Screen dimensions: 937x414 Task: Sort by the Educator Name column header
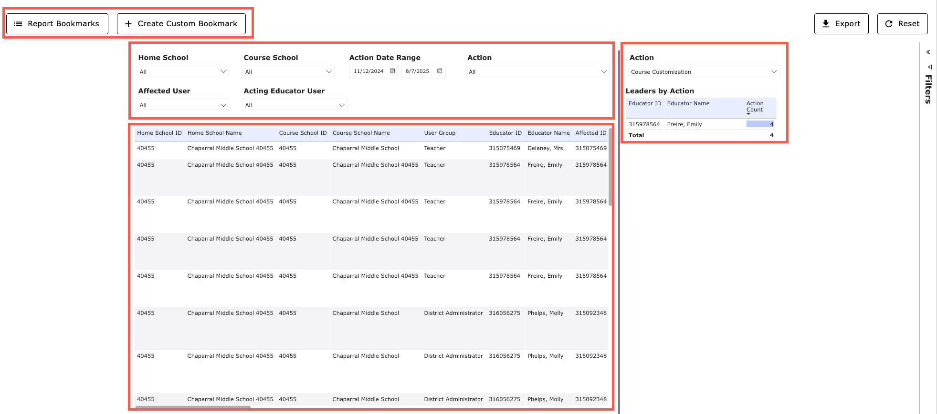pos(548,133)
